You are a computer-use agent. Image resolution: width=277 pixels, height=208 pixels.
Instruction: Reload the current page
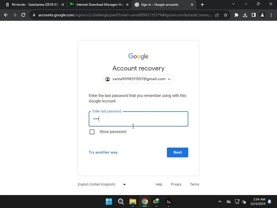(x=23, y=15)
